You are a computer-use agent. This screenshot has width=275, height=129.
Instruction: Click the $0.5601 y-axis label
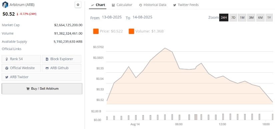tap(98, 58)
